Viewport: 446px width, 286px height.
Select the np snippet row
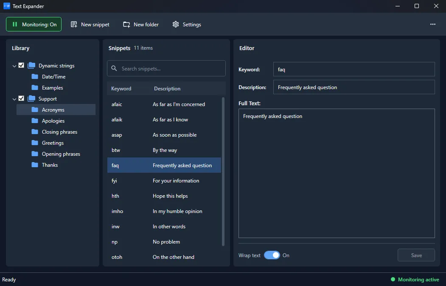(164, 241)
